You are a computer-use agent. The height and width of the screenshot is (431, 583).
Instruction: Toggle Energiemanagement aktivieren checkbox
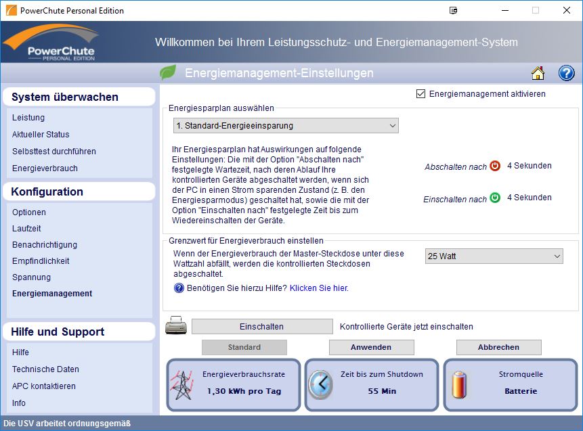pos(420,94)
